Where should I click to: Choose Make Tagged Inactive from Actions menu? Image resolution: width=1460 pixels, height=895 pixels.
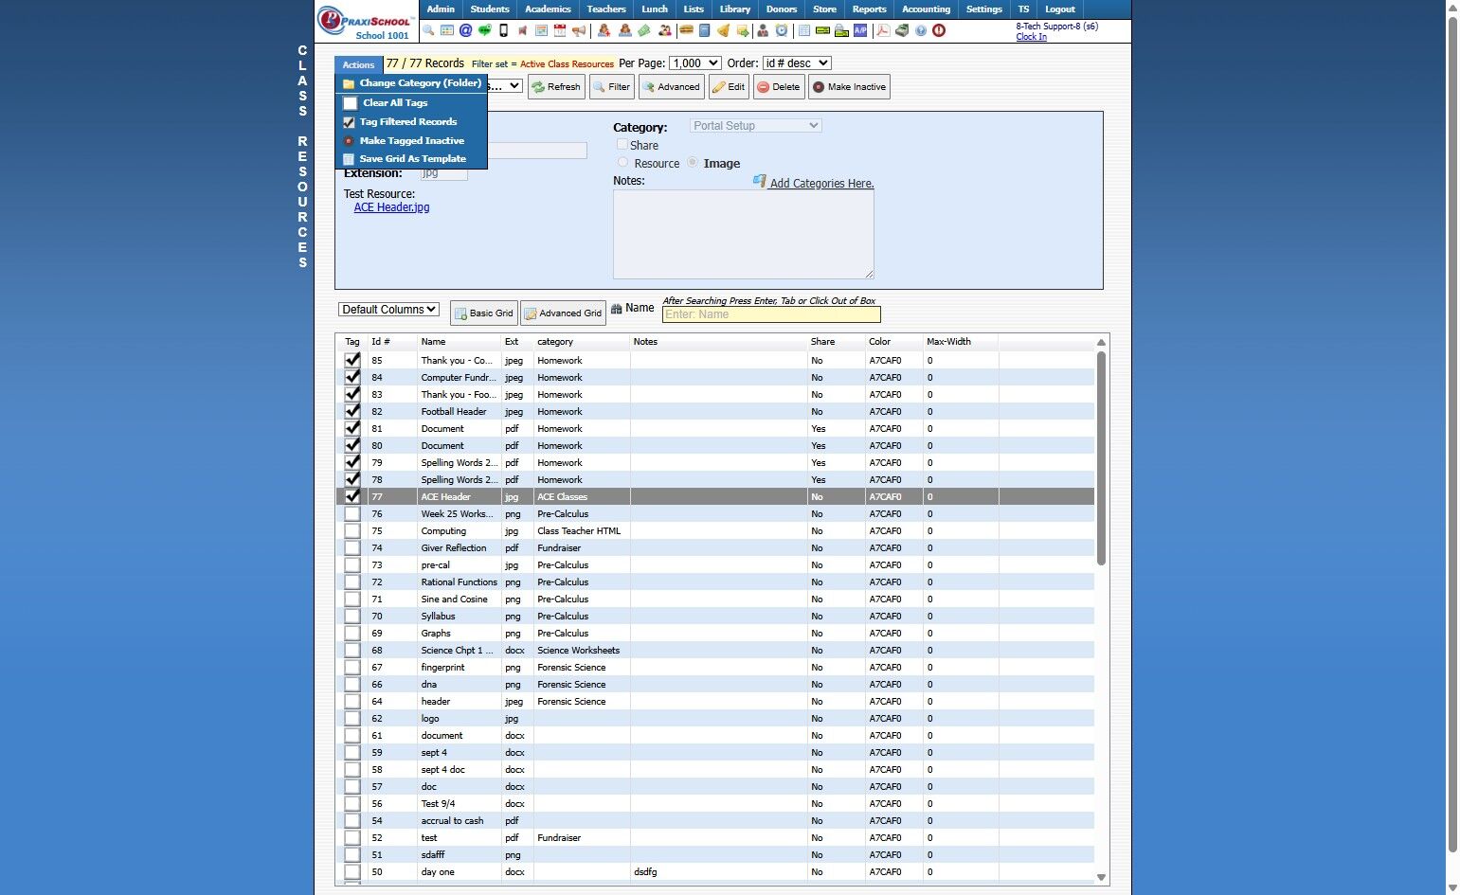[411, 140]
